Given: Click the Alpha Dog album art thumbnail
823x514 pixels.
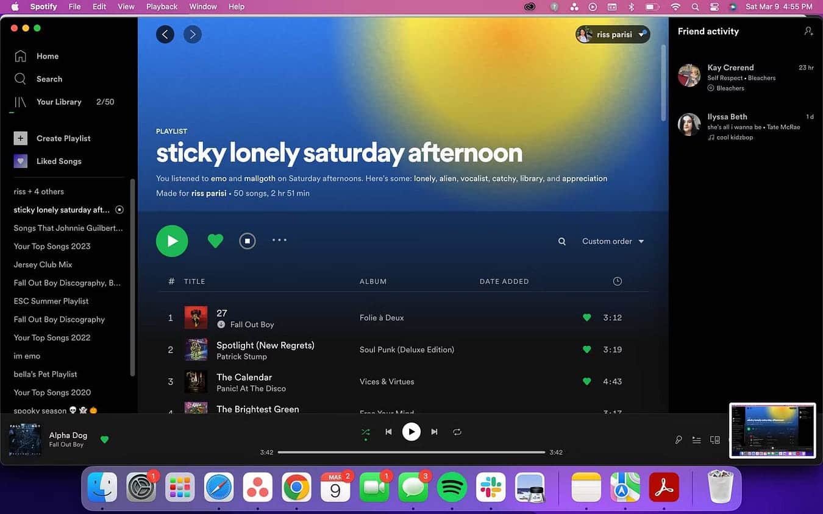Looking at the screenshot, I should (25, 439).
